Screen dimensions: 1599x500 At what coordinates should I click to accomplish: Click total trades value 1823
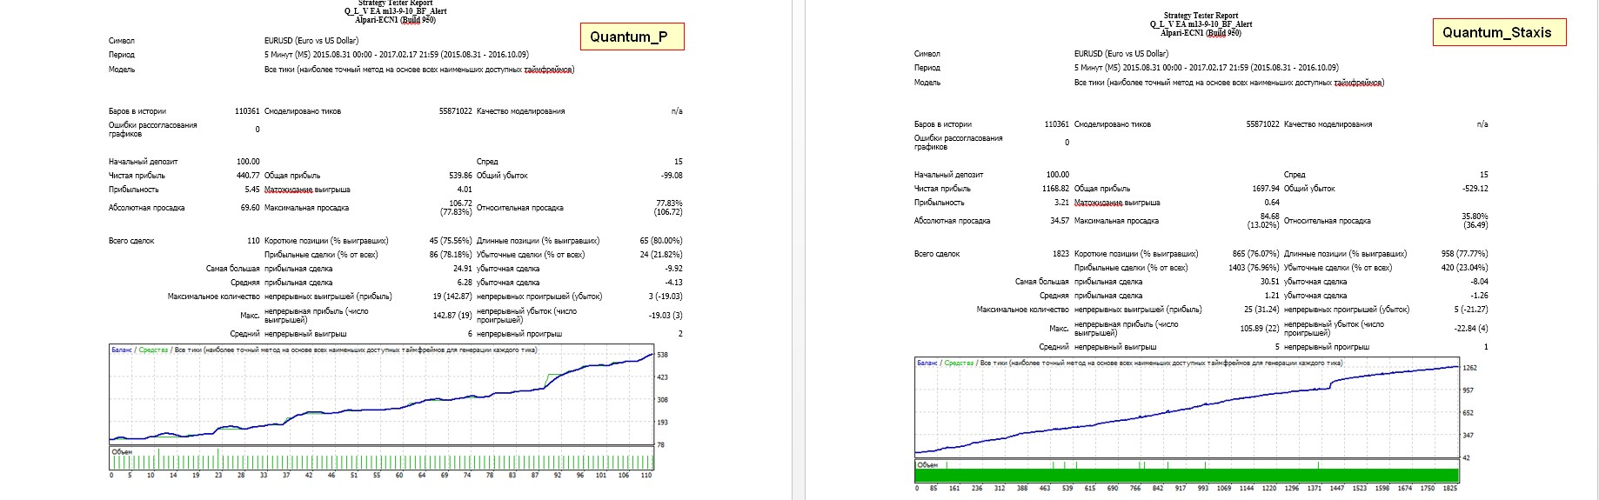click(x=1060, y=254)
